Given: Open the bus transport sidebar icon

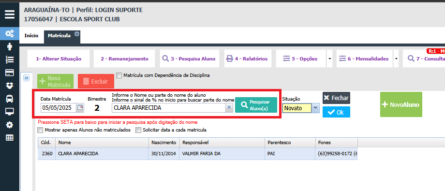Looking at the screenshot, I should pos(9,99).
